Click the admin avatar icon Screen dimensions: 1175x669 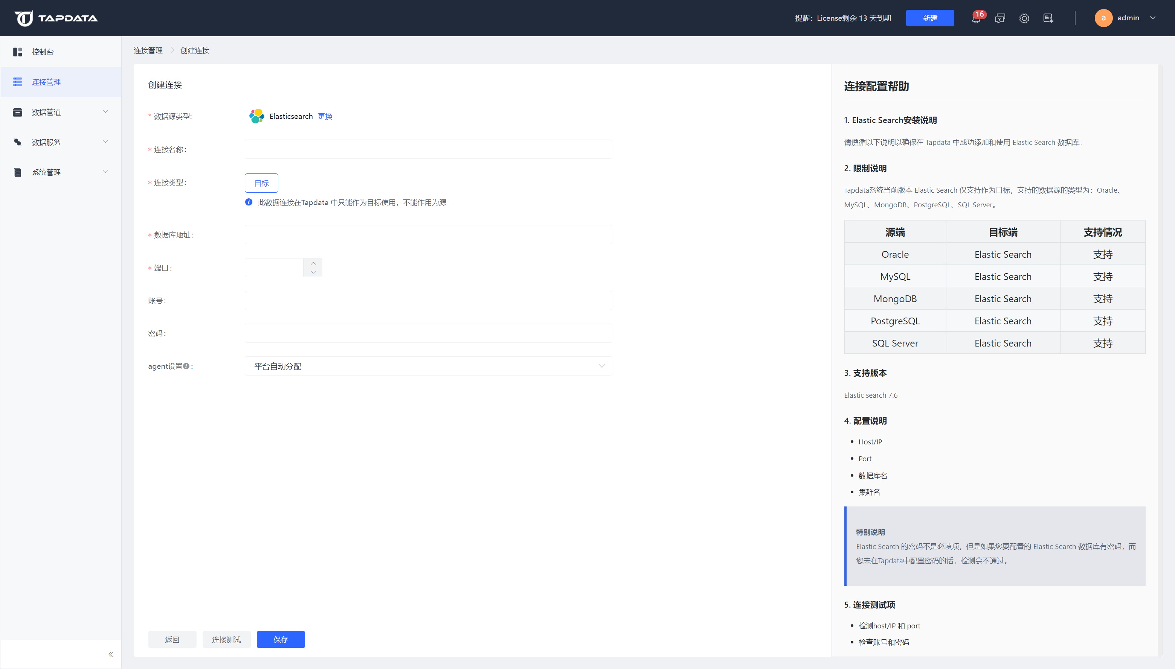point(1103,18)
